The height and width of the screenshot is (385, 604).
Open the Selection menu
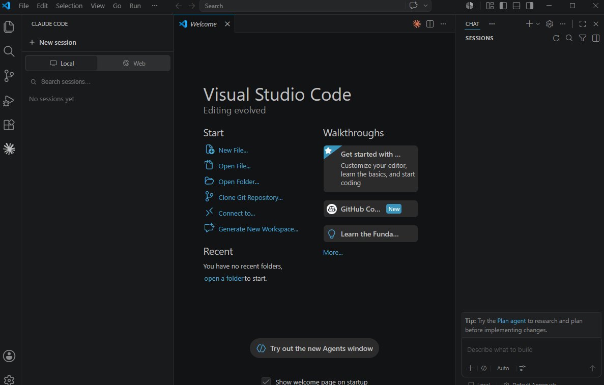[69, 6]
